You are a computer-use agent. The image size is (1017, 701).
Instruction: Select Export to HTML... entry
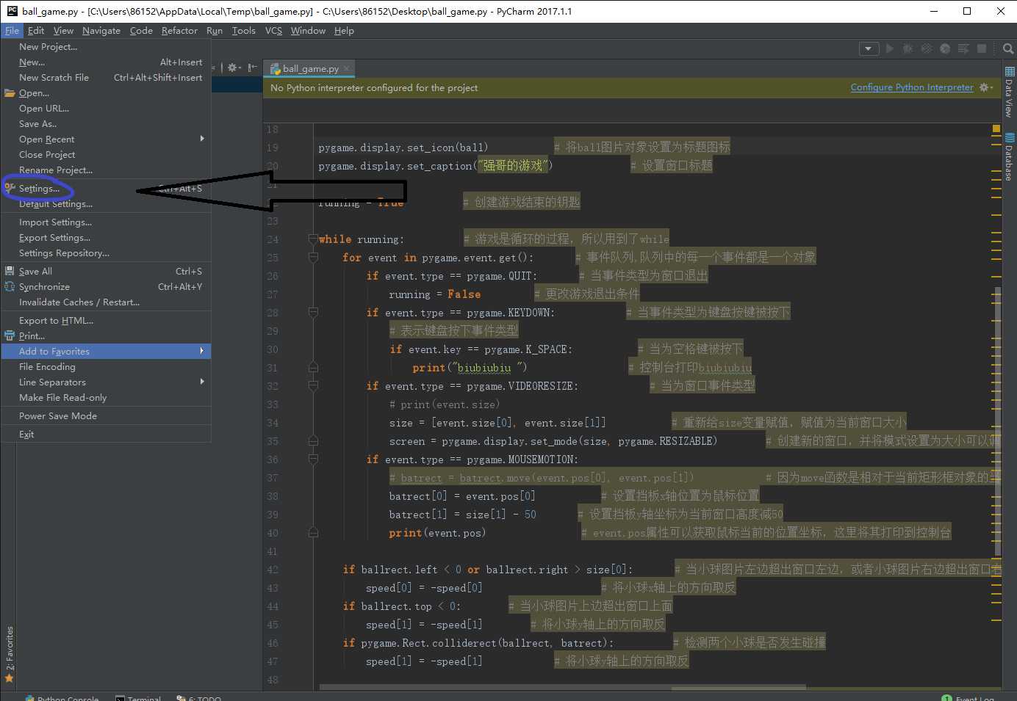click(106, 321)
